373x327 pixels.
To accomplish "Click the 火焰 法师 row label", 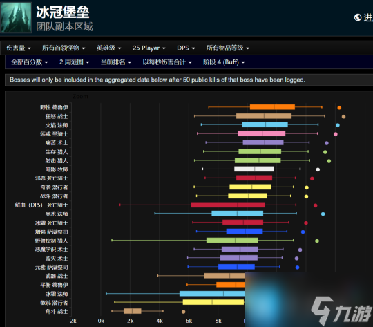I will click(x=57, y=125).
